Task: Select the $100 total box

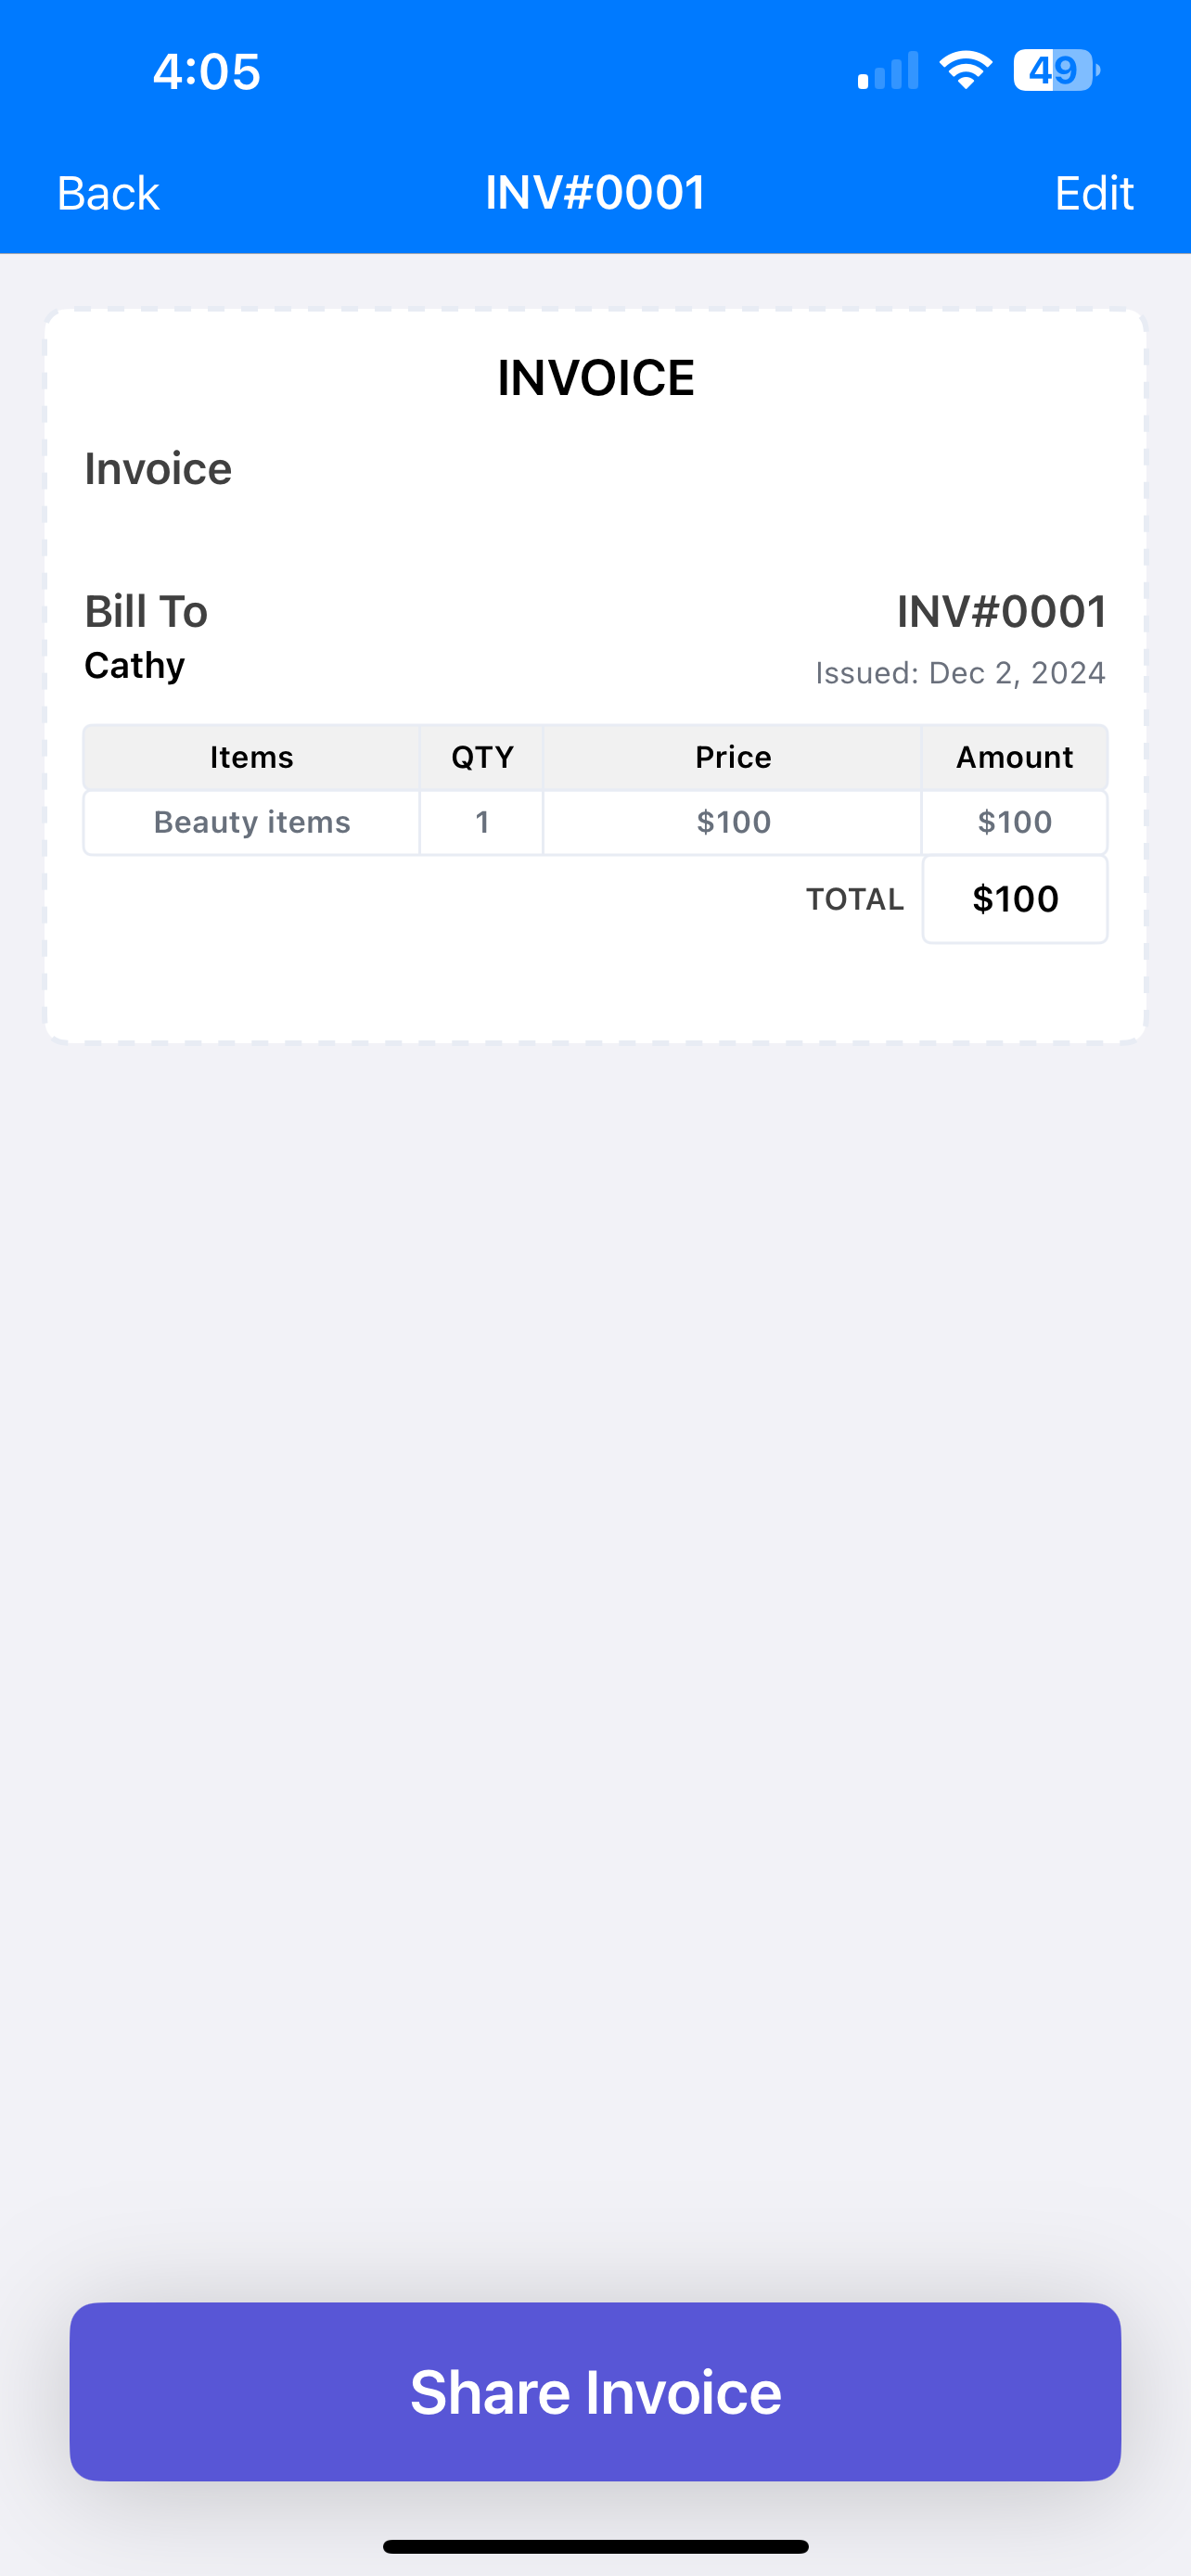Action: 1015,899
